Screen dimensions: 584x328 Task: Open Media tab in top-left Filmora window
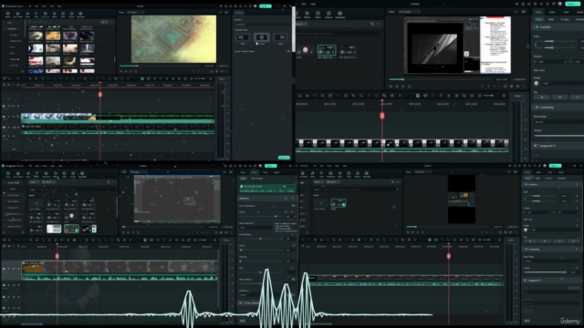pyautogui.click(x=8, y=15)
